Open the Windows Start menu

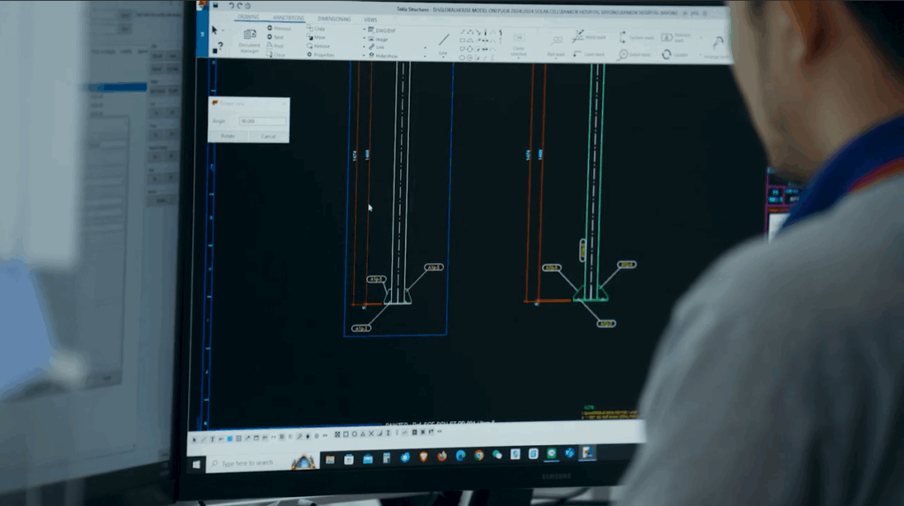tap(198, 463)
